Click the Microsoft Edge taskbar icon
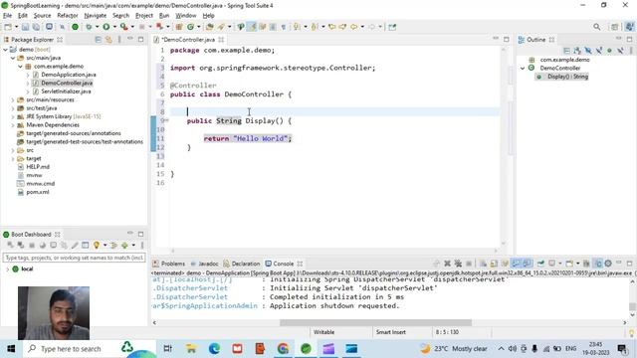Image resolution: width=637 pixels, height=358 pixels. coord(215,349)
